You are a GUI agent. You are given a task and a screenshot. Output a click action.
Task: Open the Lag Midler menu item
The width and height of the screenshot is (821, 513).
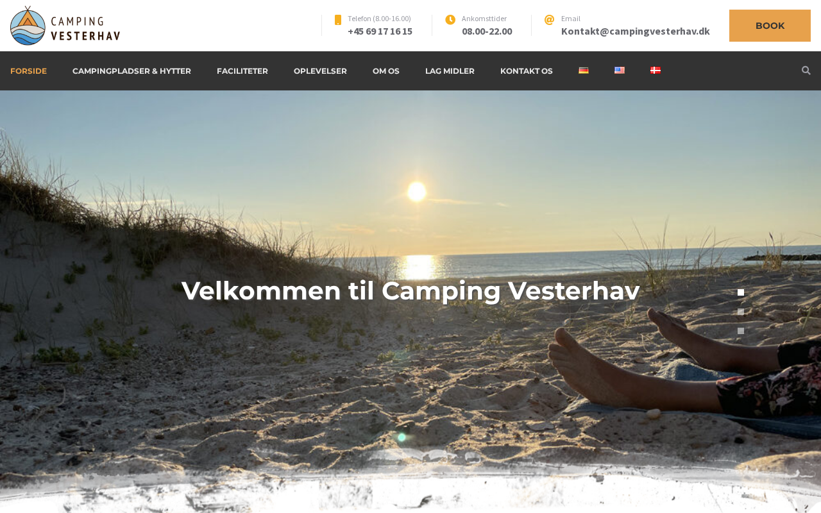tap(450, 71)
